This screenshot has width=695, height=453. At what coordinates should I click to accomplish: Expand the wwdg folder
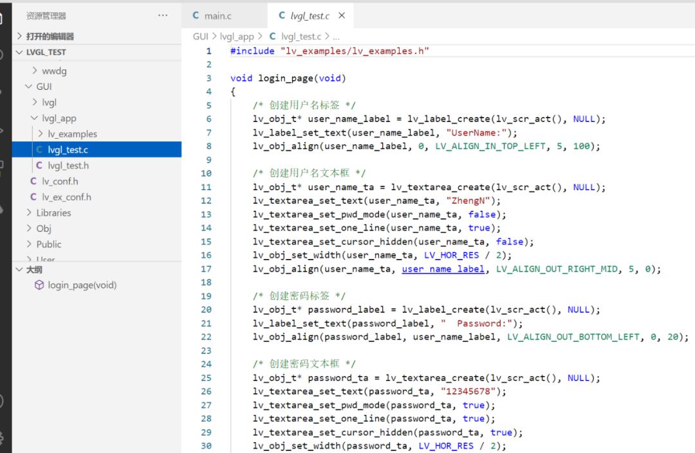(x=35, y=70)
